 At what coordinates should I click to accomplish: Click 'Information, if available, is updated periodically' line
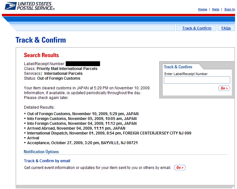point(82,93)
